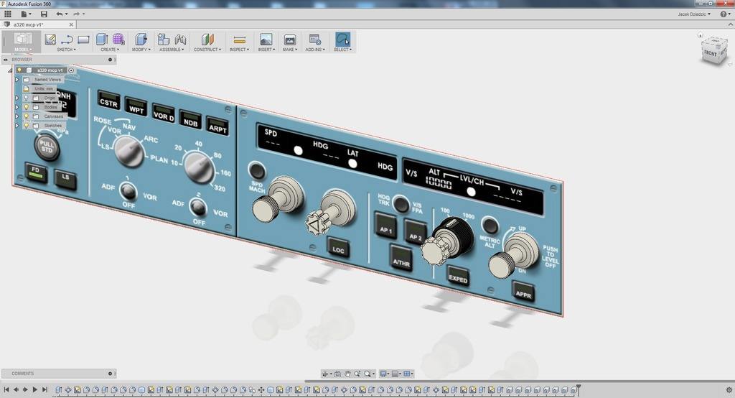Screen dimensions: 735x398
Task: Redo the last undone action
Action: (76, 14)
